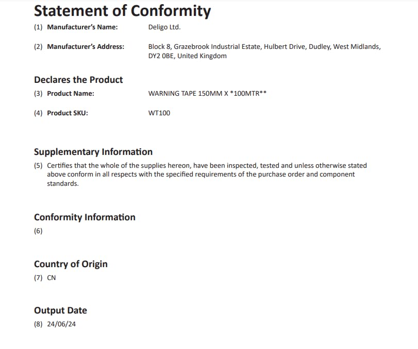Click the Product Name label

click(71, 94)
